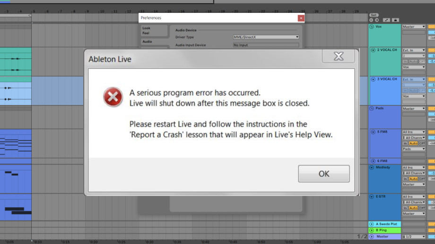Open Medlody output dropdown set to Master

(x=414, y=184)
